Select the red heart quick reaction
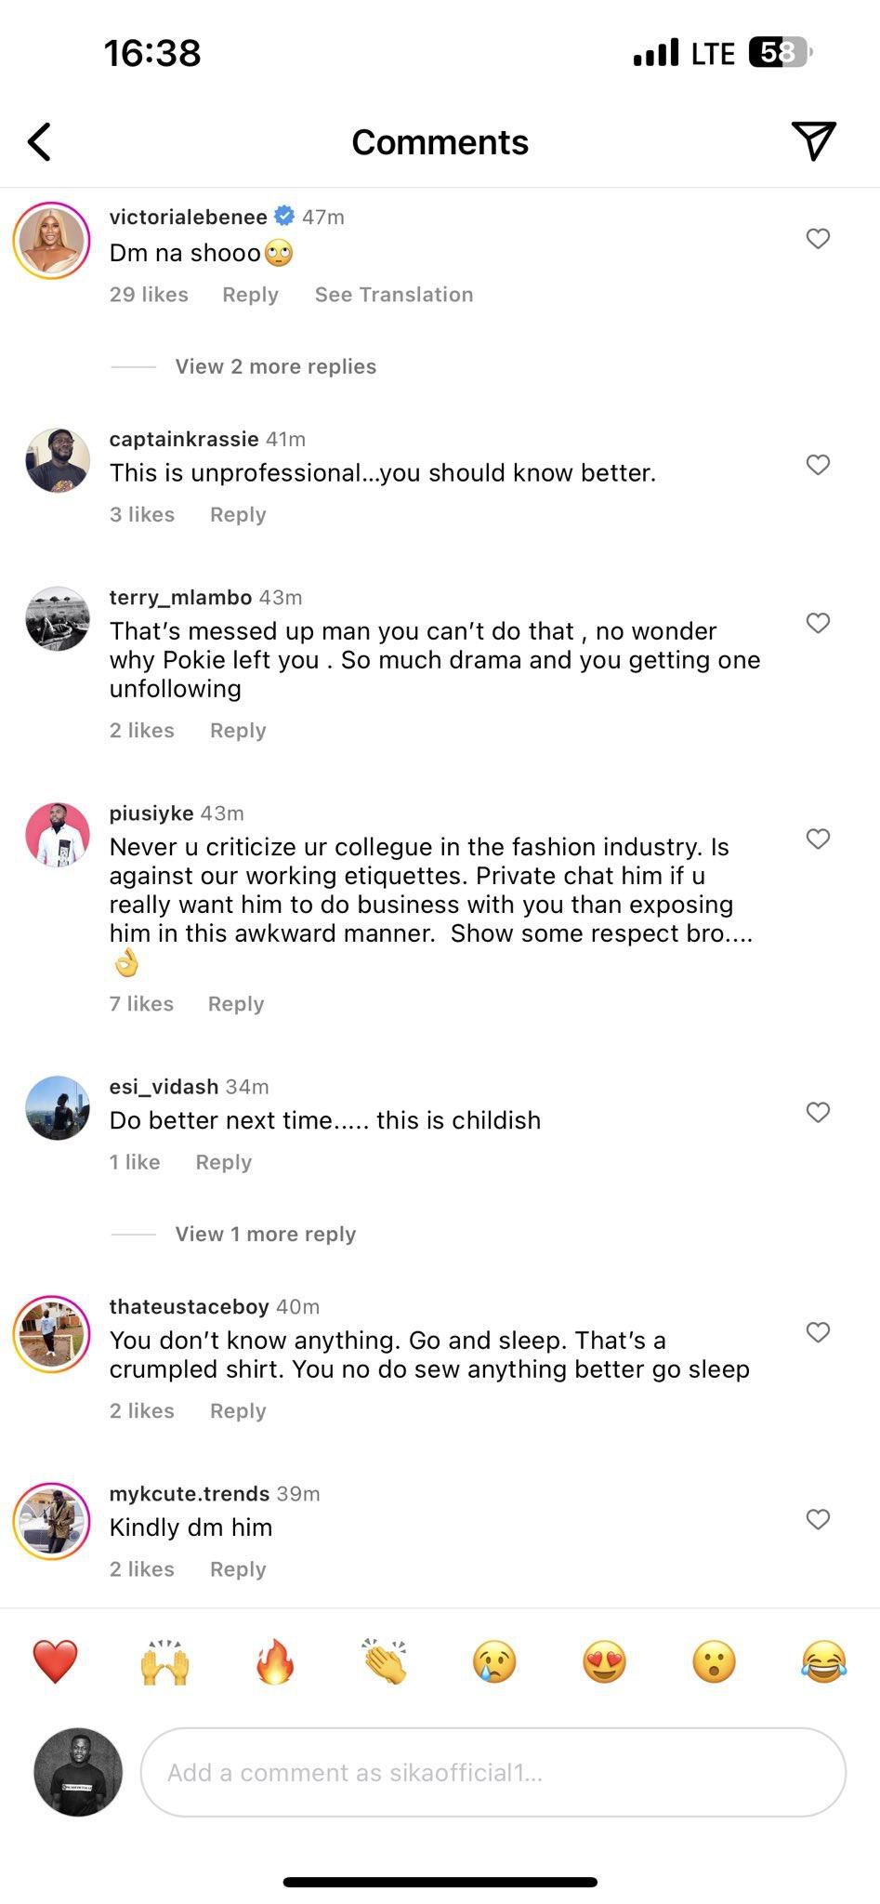The height and width of the screenshot is (1904, 880). pyautogui.click(x=55, y=1663)
